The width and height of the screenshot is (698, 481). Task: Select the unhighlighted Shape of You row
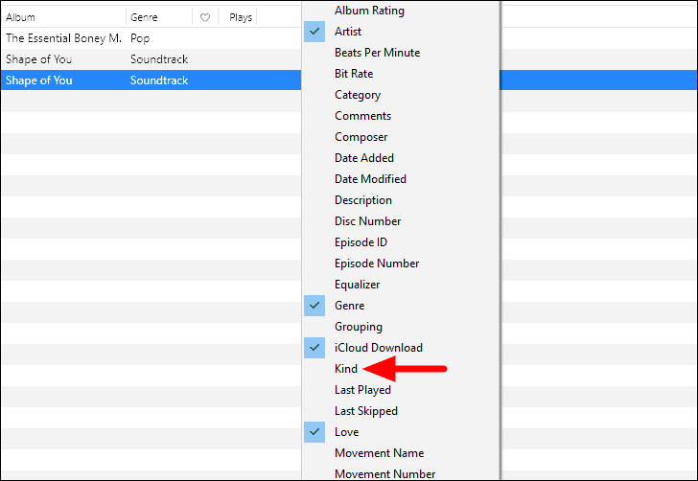tap(151, 59)
